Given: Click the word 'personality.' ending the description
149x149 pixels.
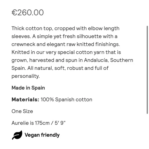Looking at the screenshot, I should 26,76.
